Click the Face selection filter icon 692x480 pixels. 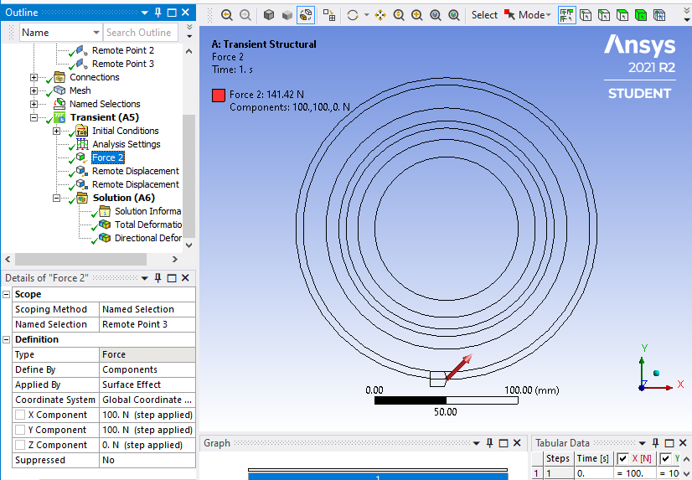coord(622,15)
